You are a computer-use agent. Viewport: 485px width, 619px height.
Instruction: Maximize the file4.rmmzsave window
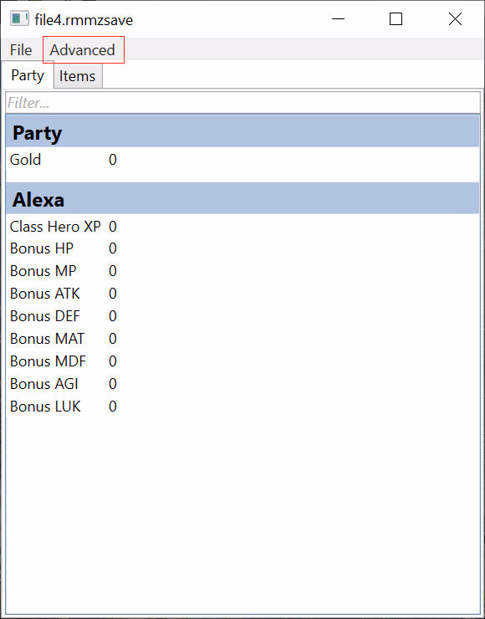coord(396,19)
